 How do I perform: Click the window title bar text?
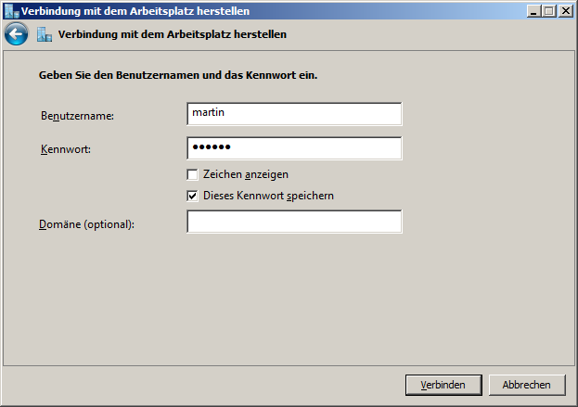pos(135,11)
